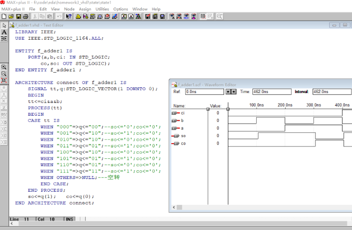Click the zoom out magnifier tool
The width and height of the screenshot is (352, 230).
click(4, 74)
